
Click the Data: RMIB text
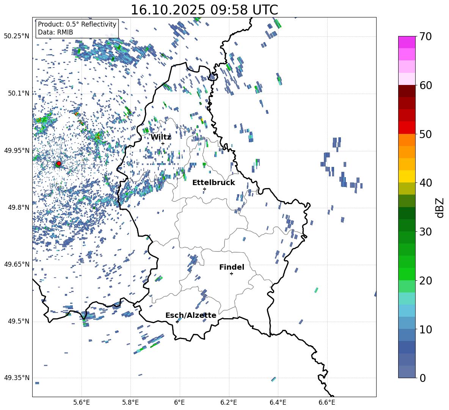(55, 32)
